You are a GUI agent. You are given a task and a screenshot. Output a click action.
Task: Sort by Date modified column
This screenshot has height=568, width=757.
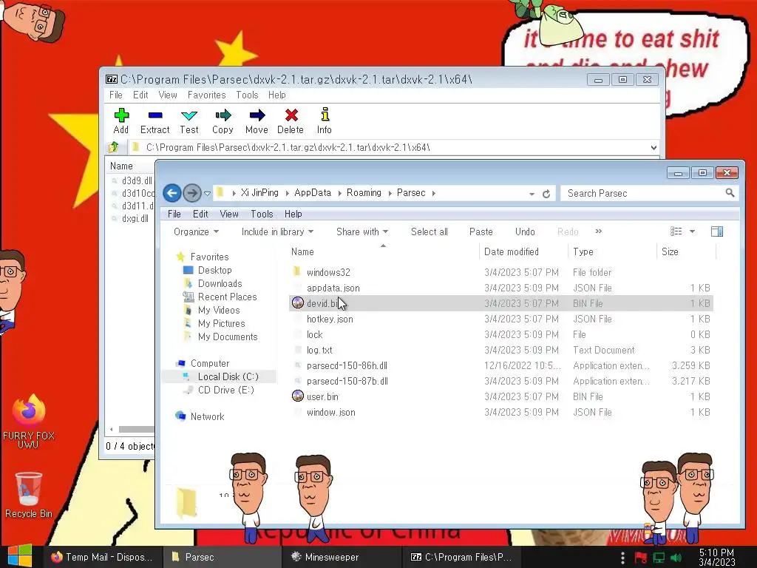(512, 251)
